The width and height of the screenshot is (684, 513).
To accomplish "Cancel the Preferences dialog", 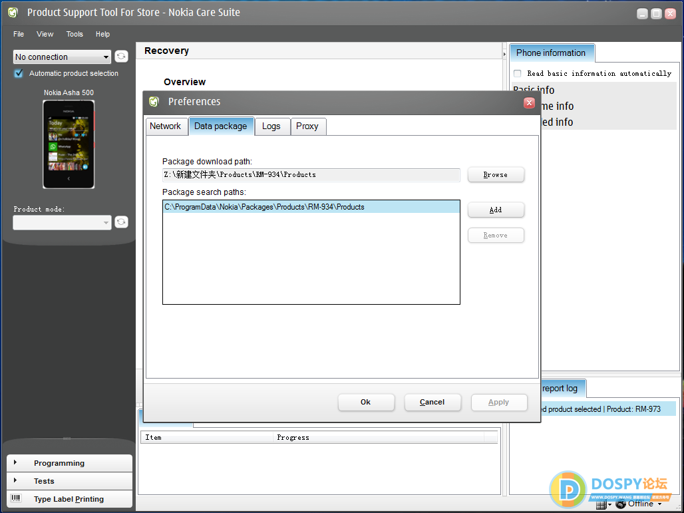I will pos(432,402).
